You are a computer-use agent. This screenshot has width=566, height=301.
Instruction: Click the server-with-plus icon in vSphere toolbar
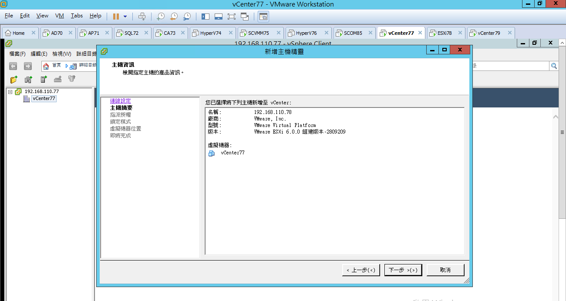click(44, 79)
